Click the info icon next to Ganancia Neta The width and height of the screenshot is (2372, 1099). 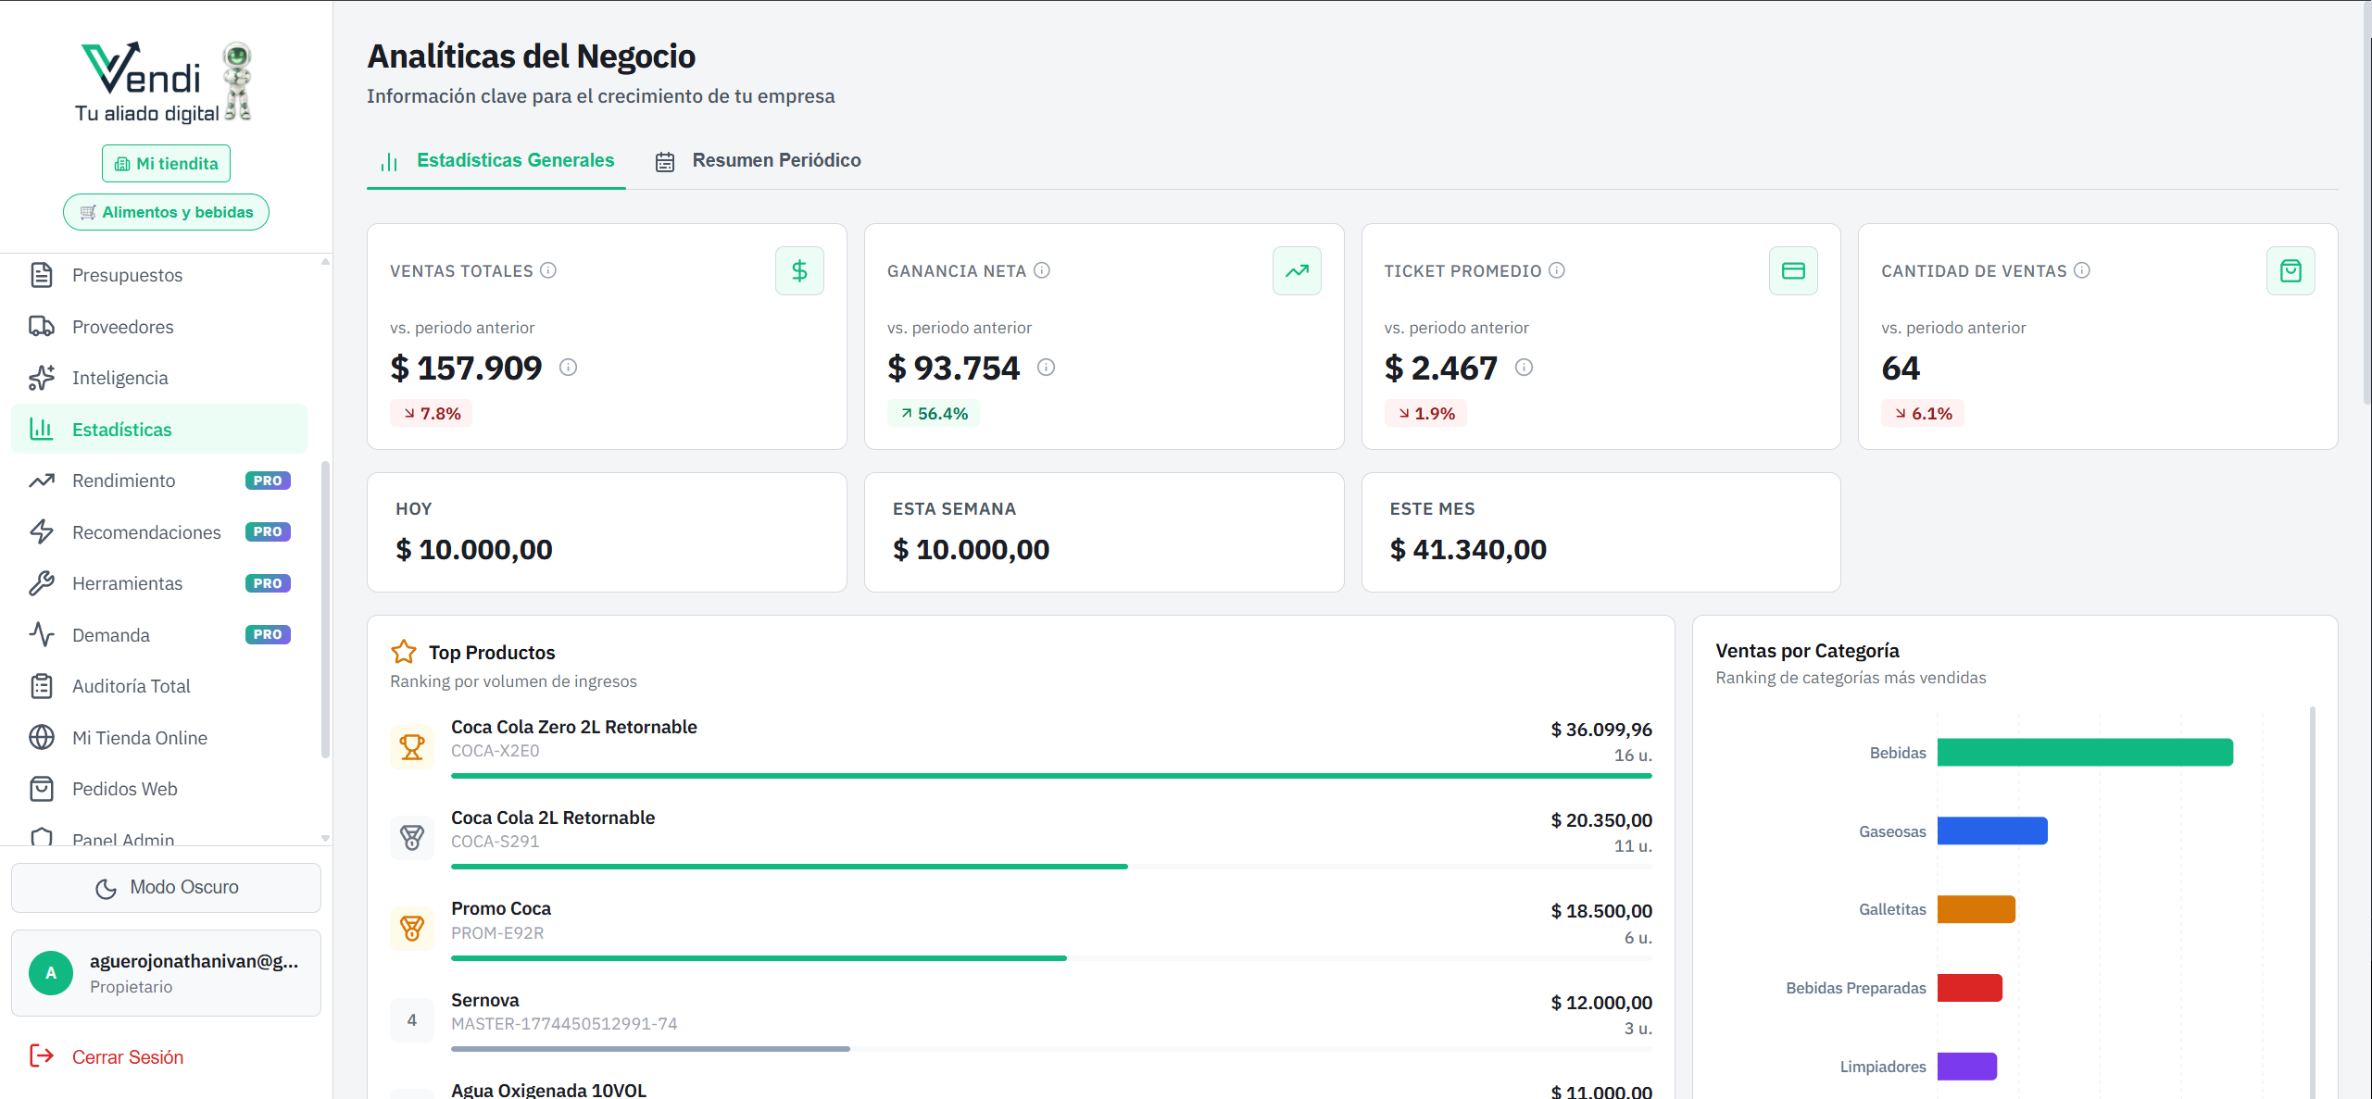click(x=1043, y=270)
